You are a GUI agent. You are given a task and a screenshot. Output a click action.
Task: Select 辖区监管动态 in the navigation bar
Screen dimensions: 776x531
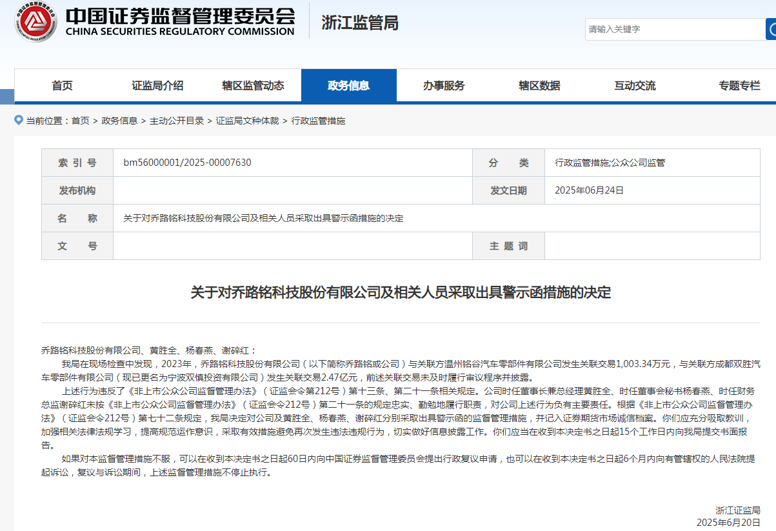(x=253, y=85)
